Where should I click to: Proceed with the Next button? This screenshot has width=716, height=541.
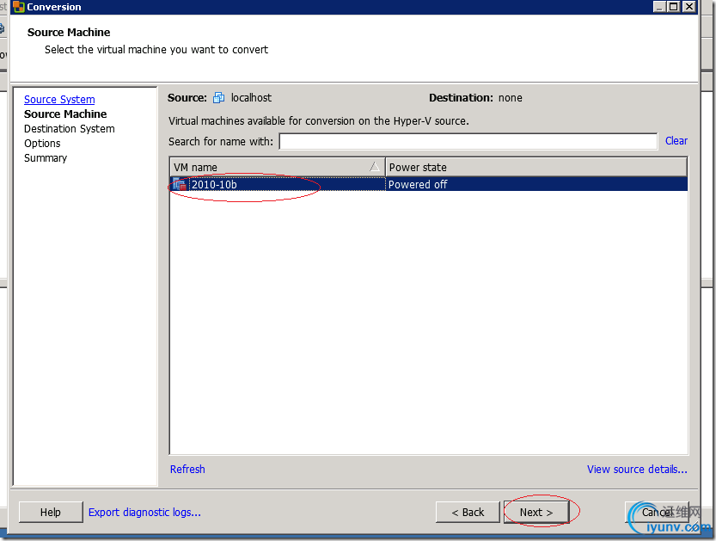click(x=536, y=513)
